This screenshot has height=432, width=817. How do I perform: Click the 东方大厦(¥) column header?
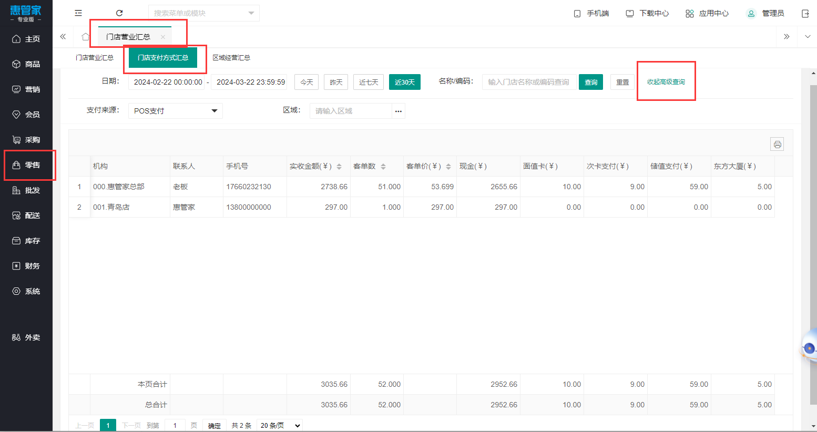[742, 166]
